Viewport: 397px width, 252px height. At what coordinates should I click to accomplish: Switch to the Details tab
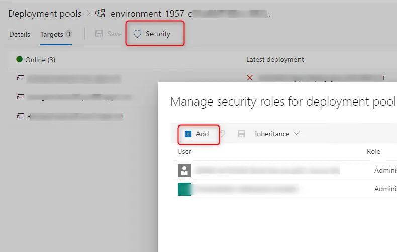point(20,34)
